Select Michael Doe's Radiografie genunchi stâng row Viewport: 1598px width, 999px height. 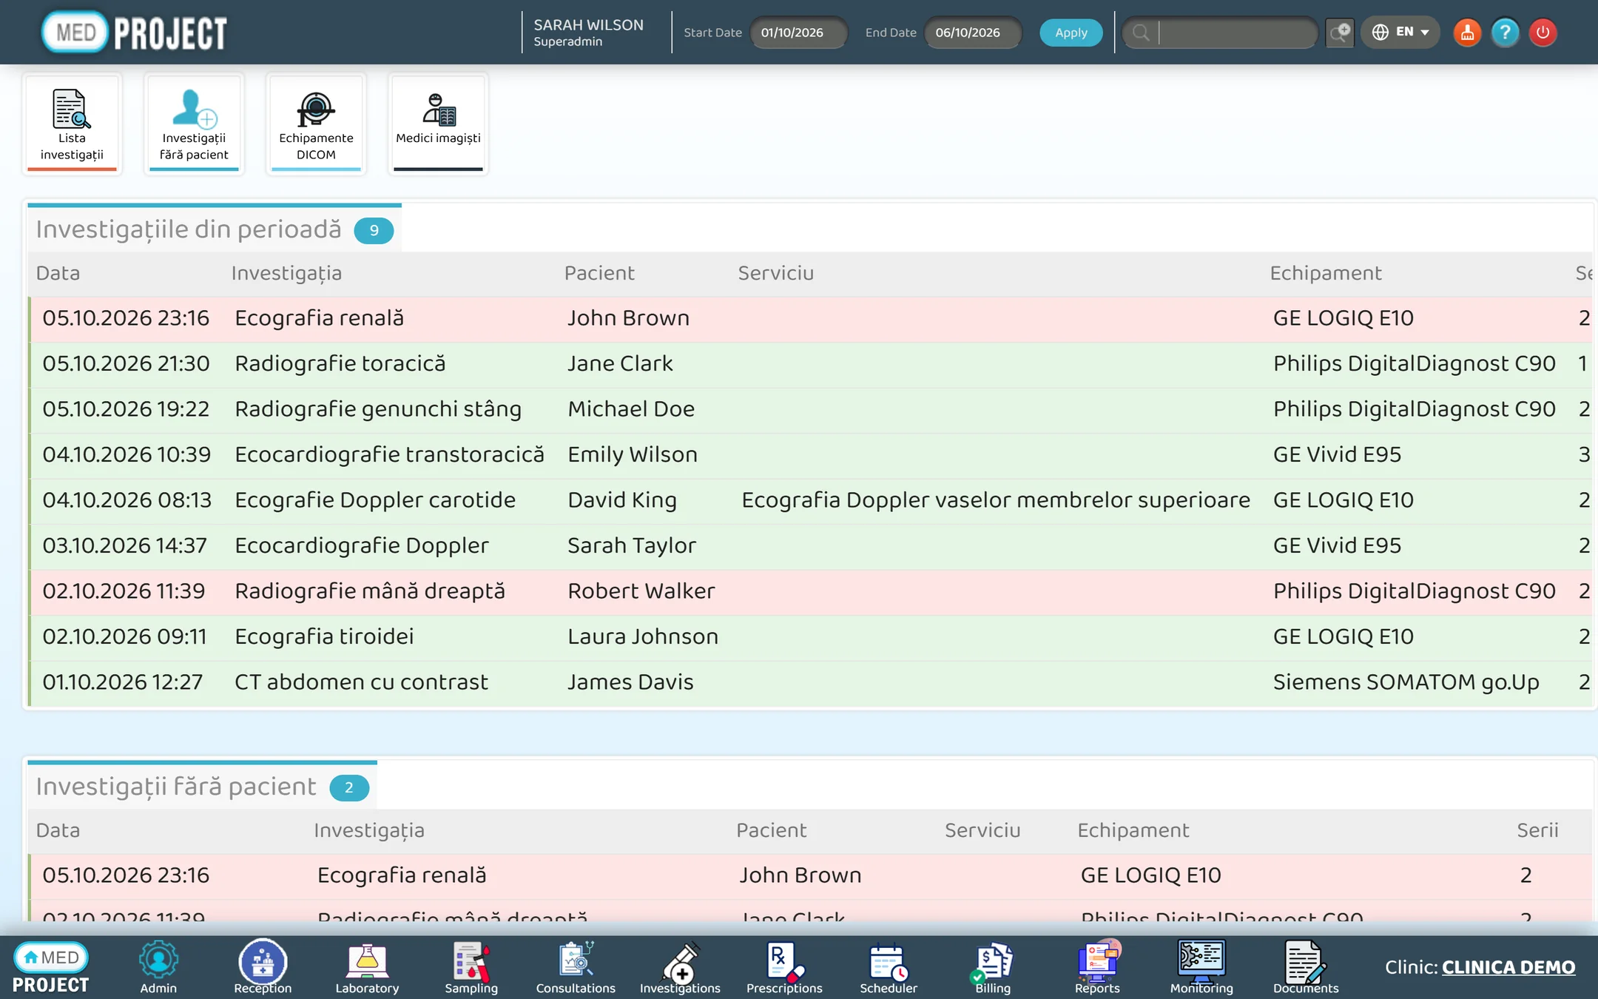(x=810, y=409)
